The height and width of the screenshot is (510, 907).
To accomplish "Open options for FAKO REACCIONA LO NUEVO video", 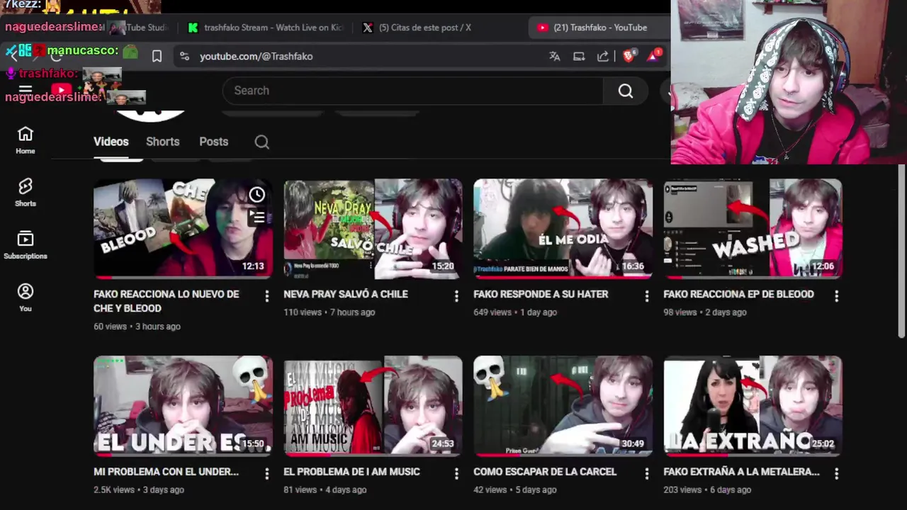I will click(x=266, y=296).
